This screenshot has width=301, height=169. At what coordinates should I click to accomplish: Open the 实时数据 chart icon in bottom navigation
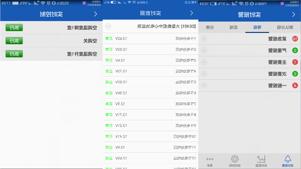click(x=261, y=160)
